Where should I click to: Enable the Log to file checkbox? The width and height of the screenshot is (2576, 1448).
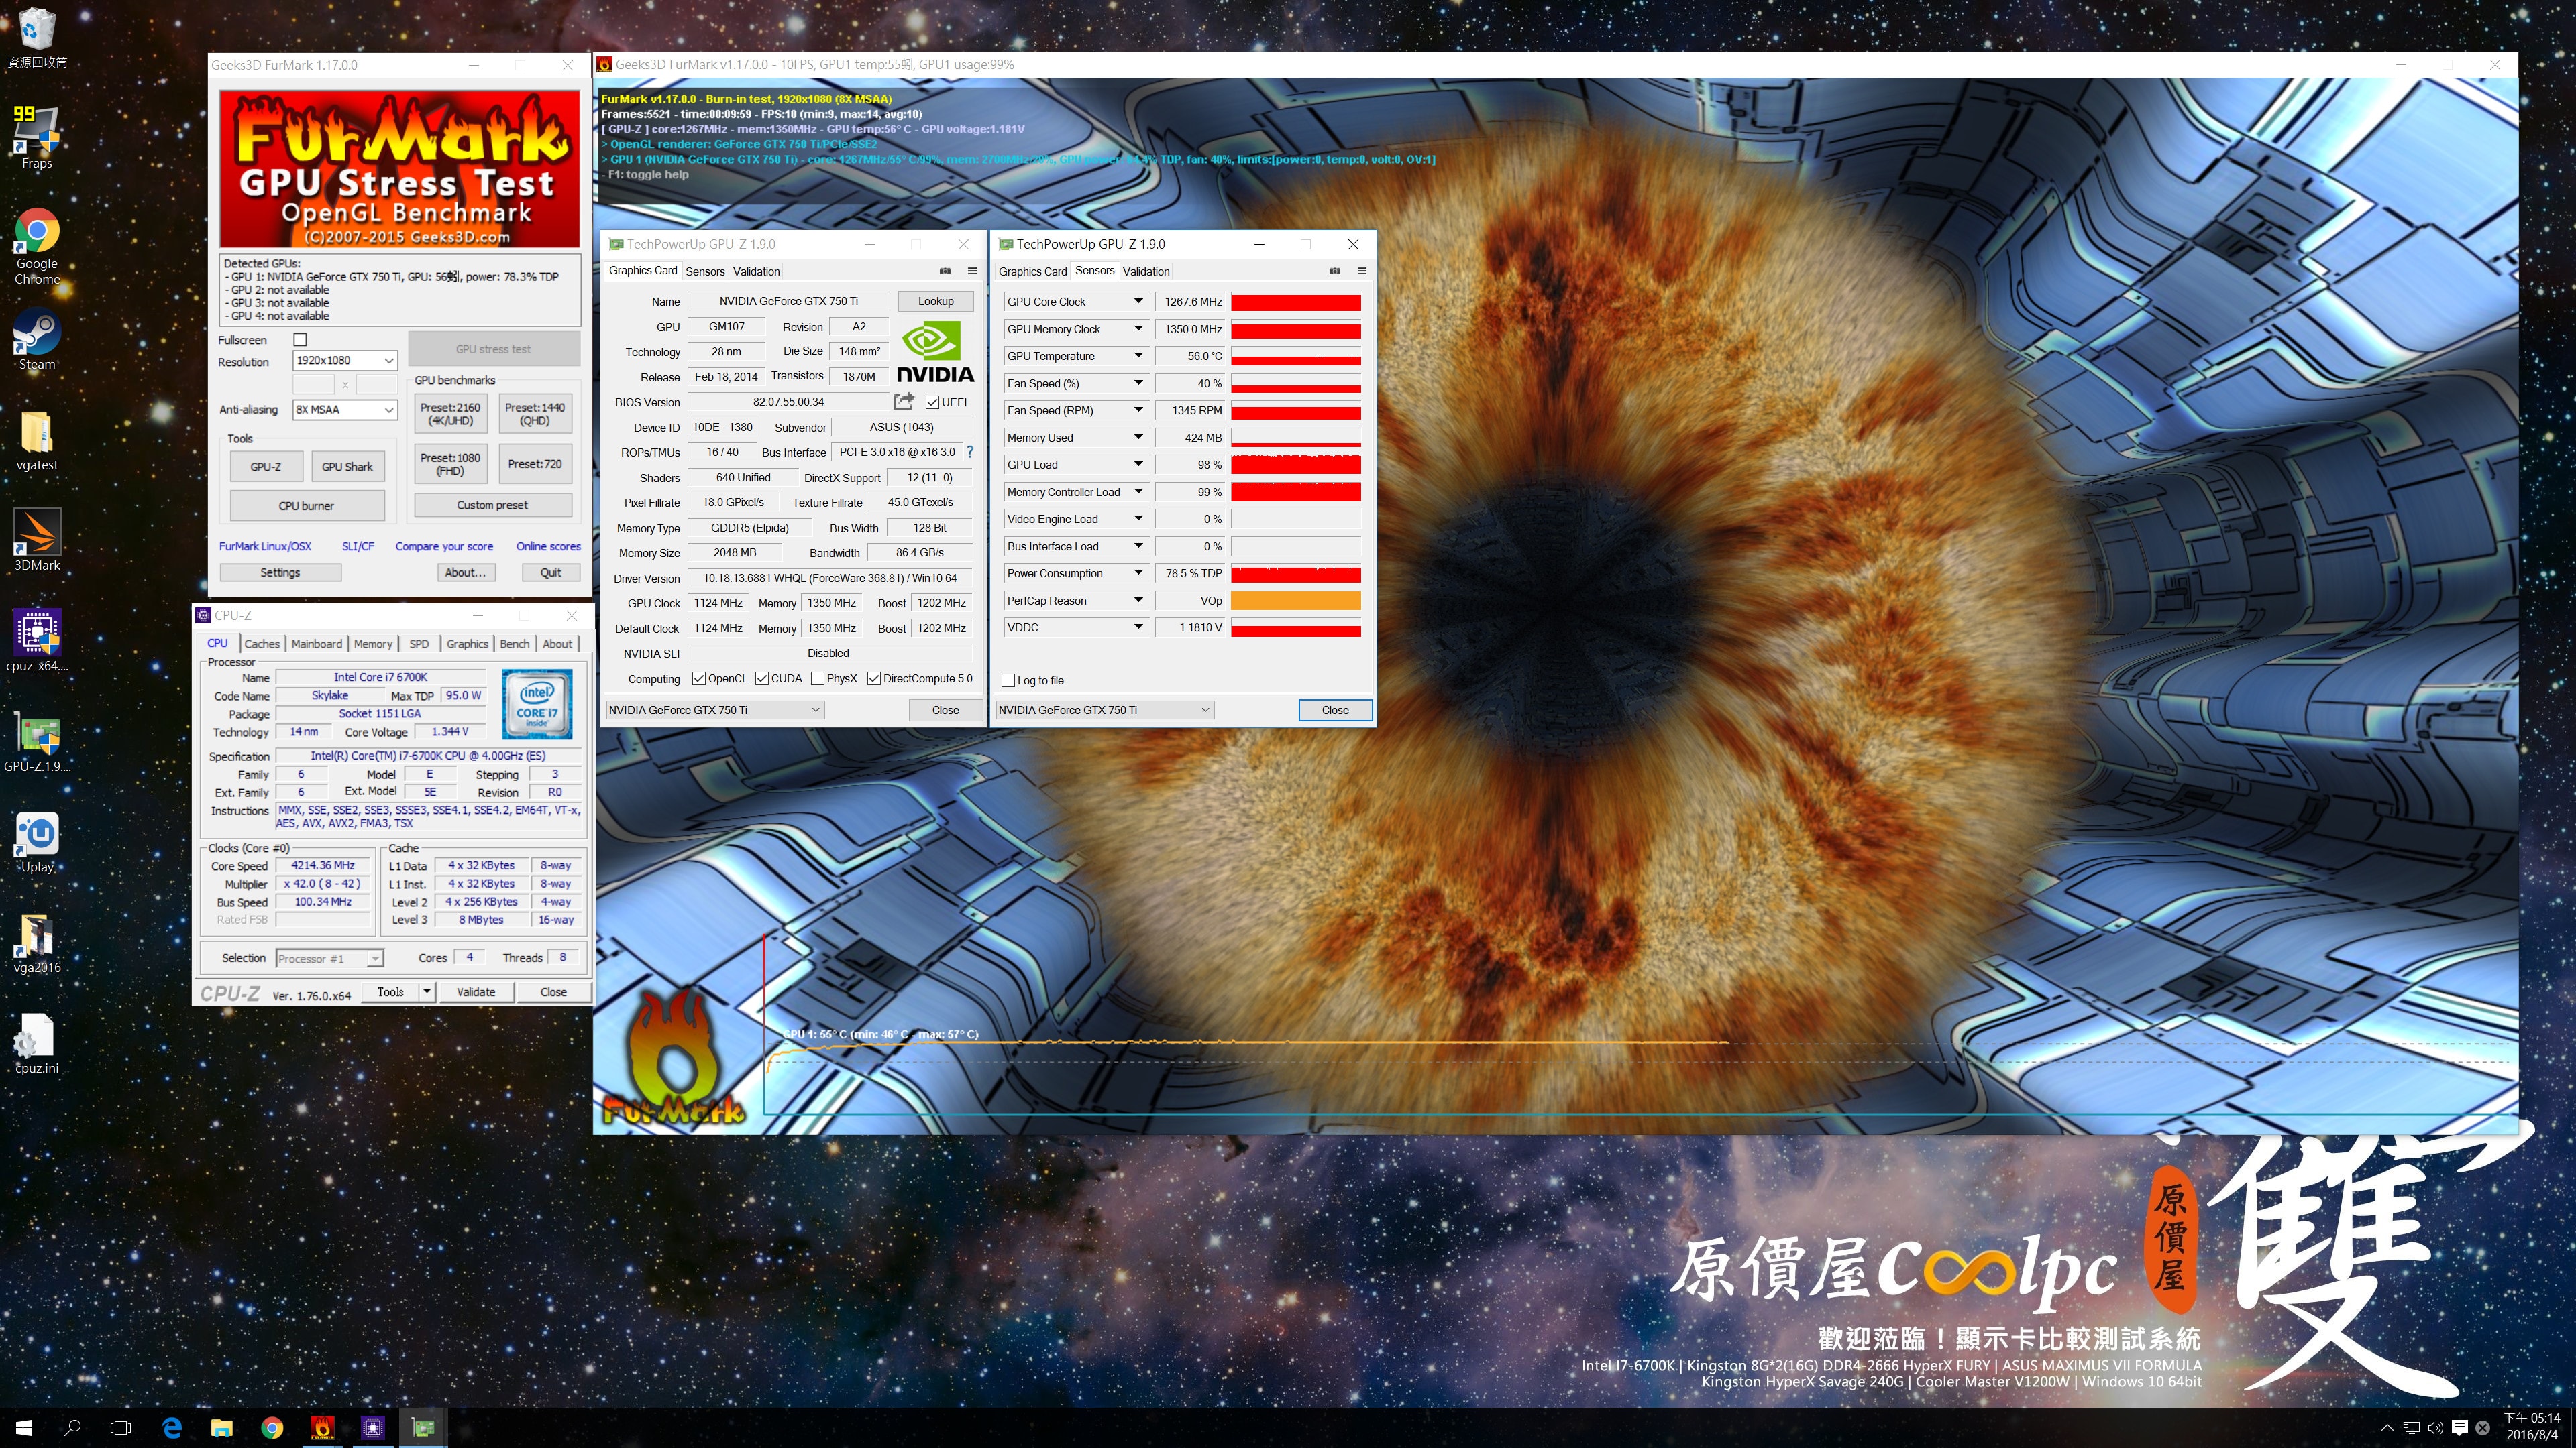pos(1008,680)
